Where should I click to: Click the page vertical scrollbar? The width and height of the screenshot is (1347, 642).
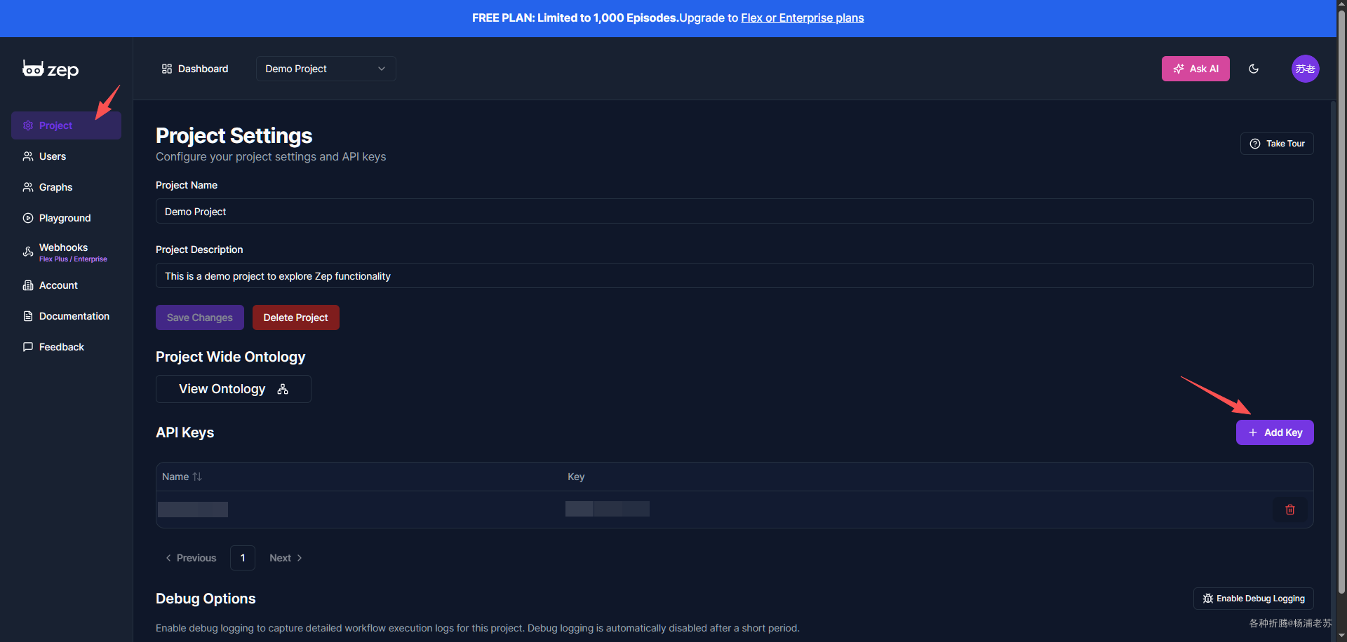(1341, 301)
